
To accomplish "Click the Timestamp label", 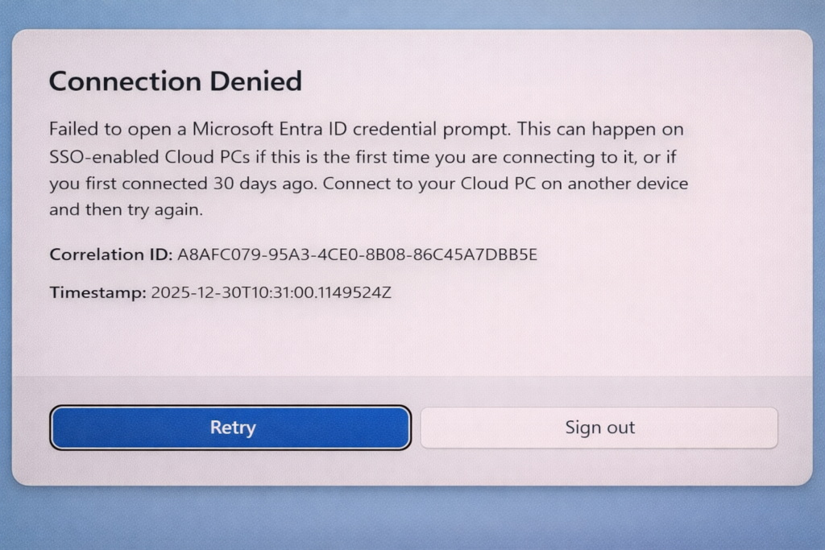I will click(97, 292).
